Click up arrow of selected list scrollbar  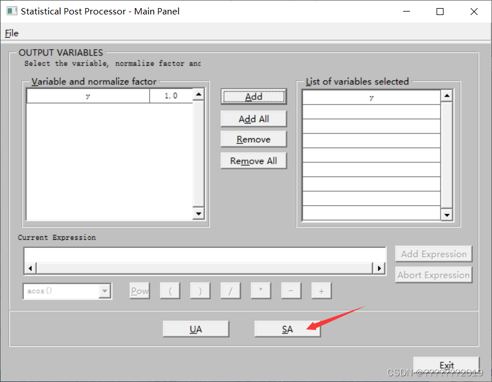tap(446, 95)
